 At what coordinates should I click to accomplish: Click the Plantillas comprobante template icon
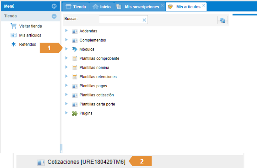coord(75,59)
